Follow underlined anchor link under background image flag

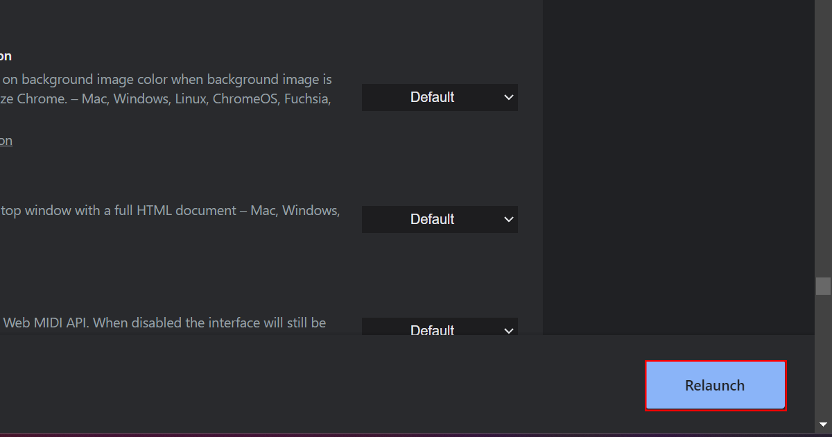click(x=6, y=141)
